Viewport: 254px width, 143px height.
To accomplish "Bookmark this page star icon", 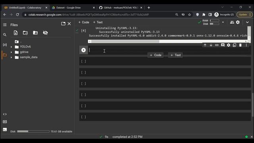I will click(189, 15).
